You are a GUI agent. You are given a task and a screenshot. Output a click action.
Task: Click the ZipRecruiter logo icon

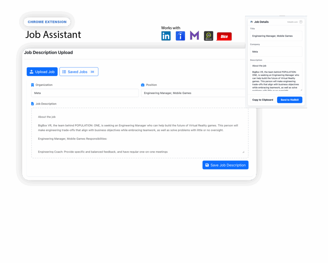click(209, 36)
